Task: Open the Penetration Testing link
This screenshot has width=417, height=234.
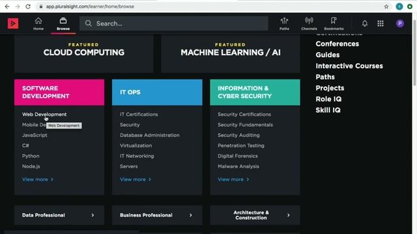Action: pyautogui.click(x=241, y=146)
